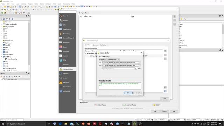Expand WMS/WMTS node in Browser
Screen dimensions: 224x126
[1, 55]
